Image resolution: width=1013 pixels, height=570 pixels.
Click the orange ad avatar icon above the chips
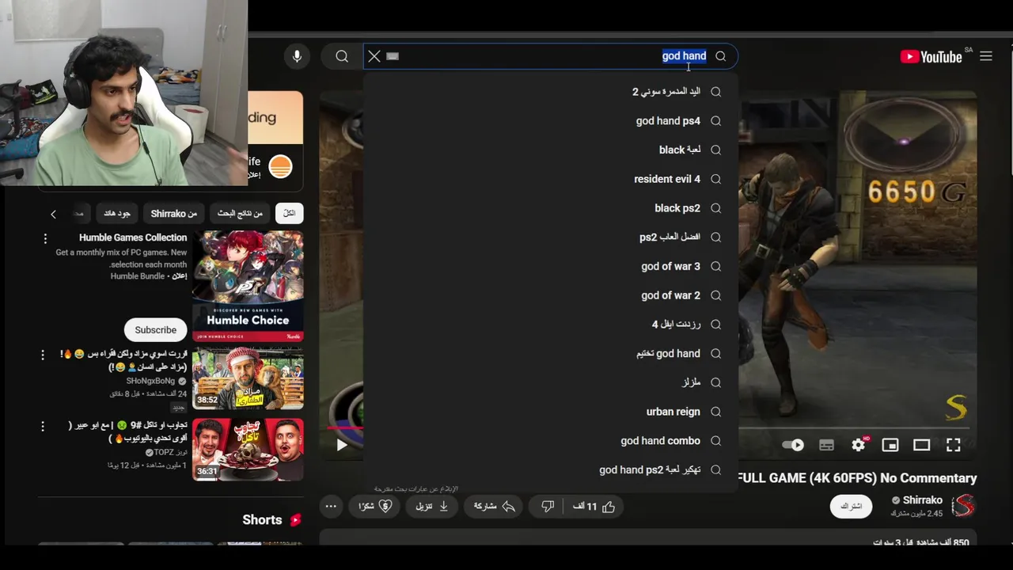pos(280,166)
